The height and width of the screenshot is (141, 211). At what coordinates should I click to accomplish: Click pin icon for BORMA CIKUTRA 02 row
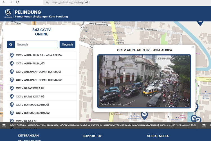point(12,113)
